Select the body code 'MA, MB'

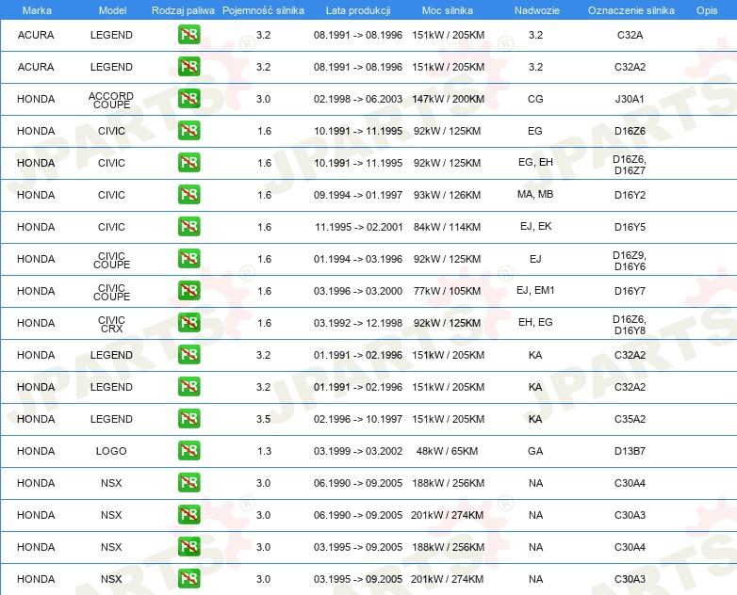pyautogui.click(x=535, y=195)
